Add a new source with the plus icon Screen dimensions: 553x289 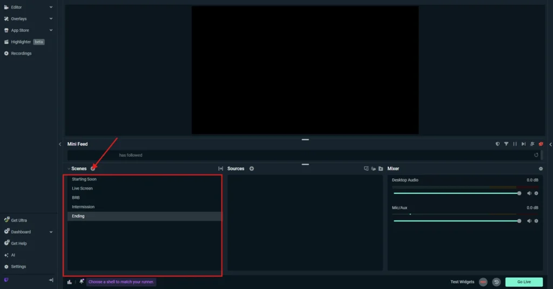[x=252, y=169]
